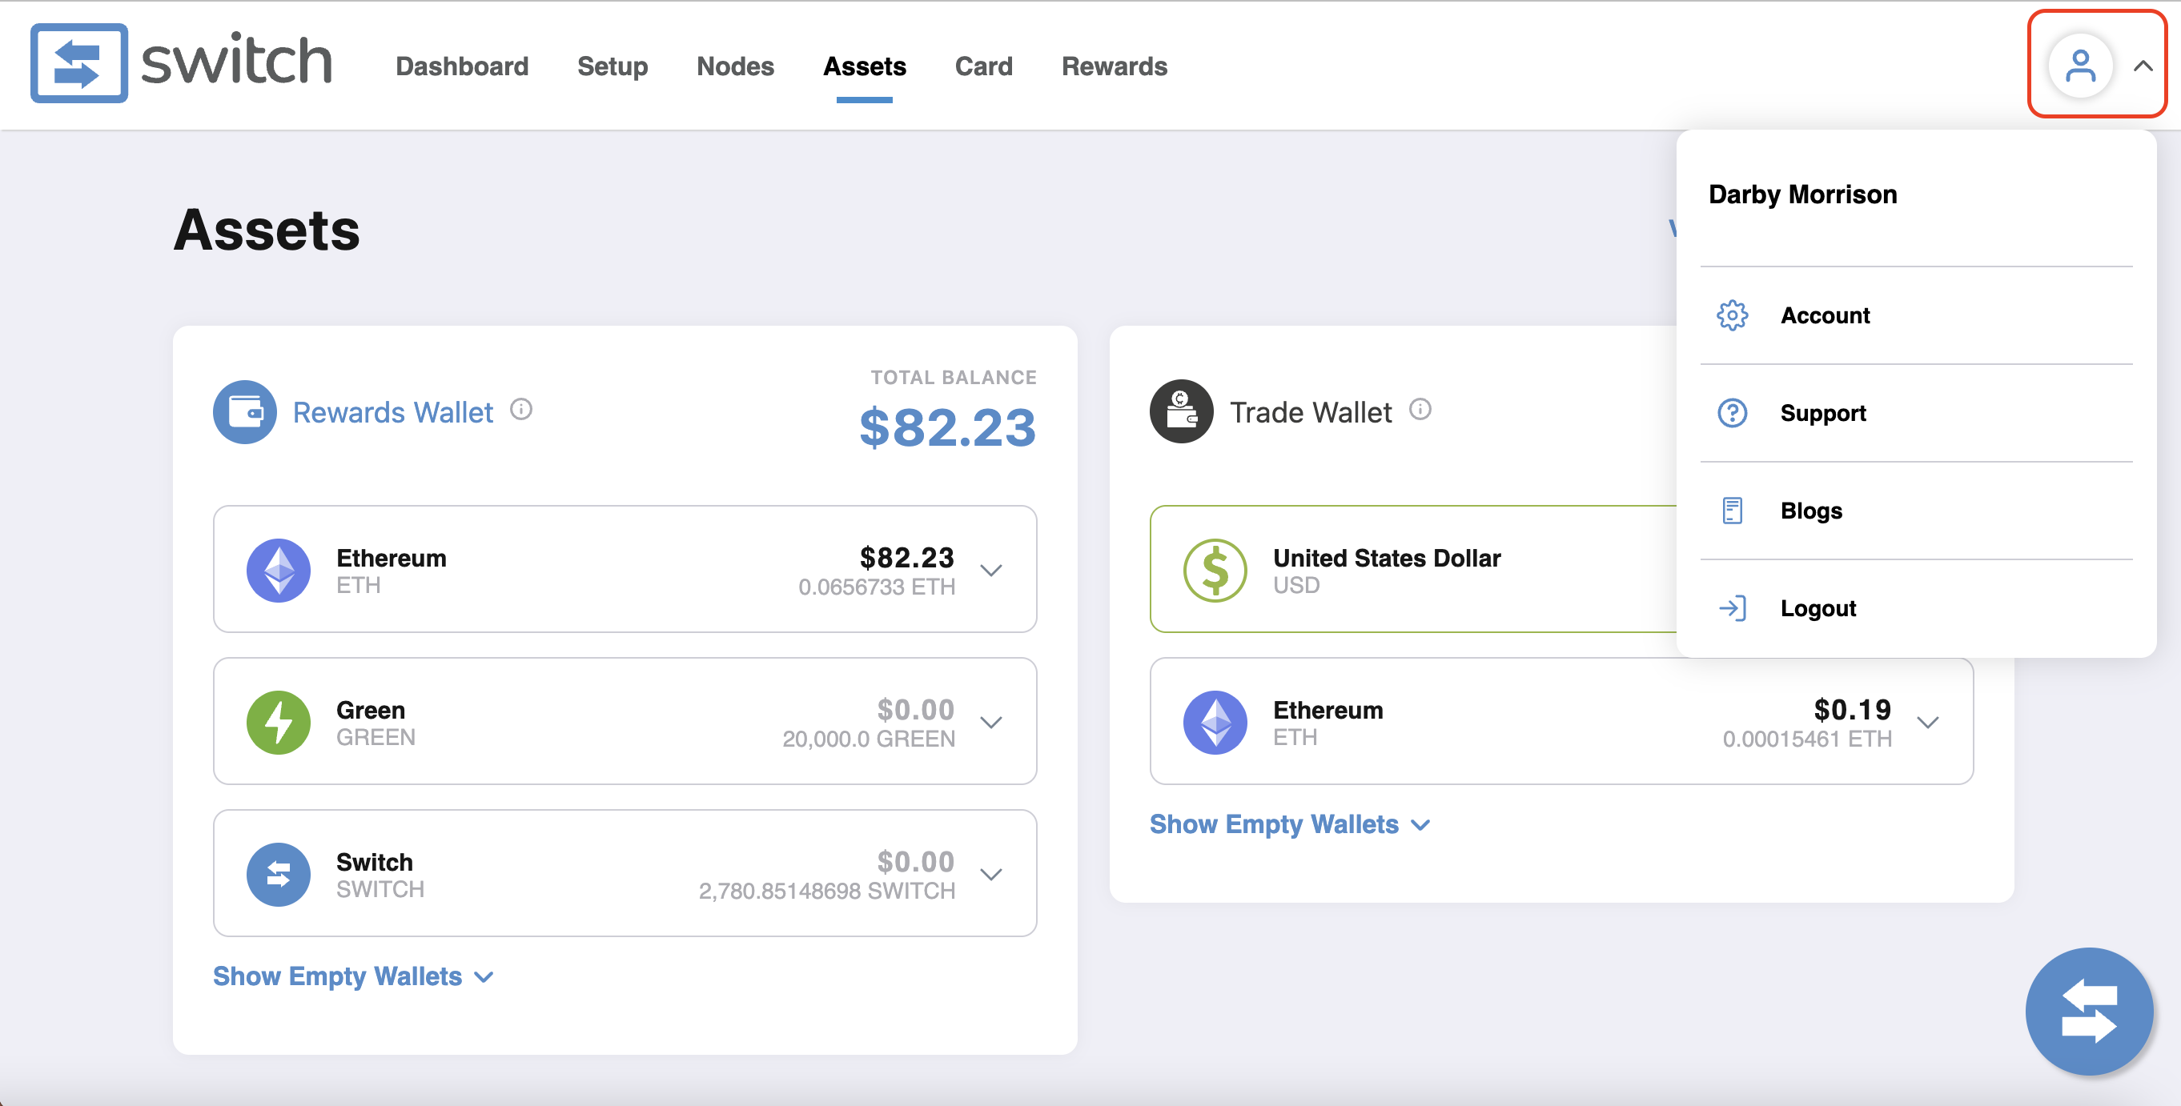Click the Switch logo icon
The width and height of the screenshot is (2181, 1106).
pos(78,63)
